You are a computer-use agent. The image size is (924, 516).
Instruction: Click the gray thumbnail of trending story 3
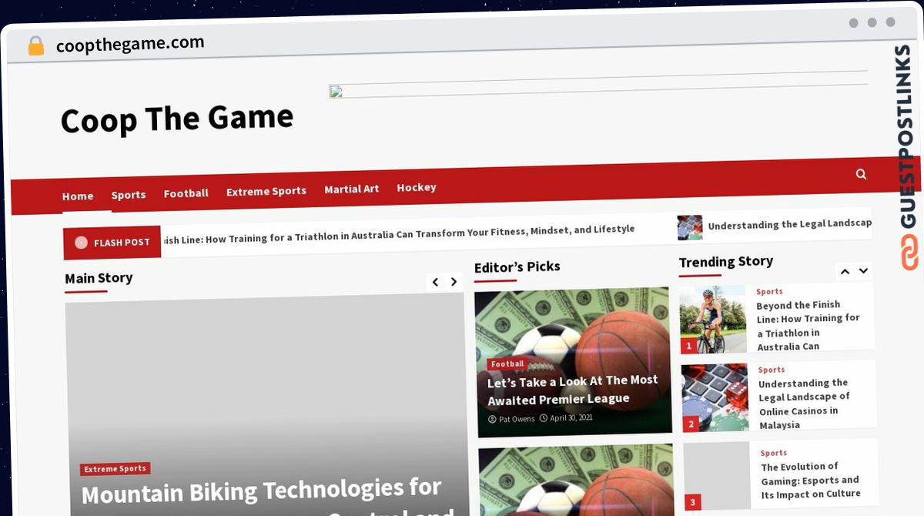pyautogui.click(x=717, y=476)
